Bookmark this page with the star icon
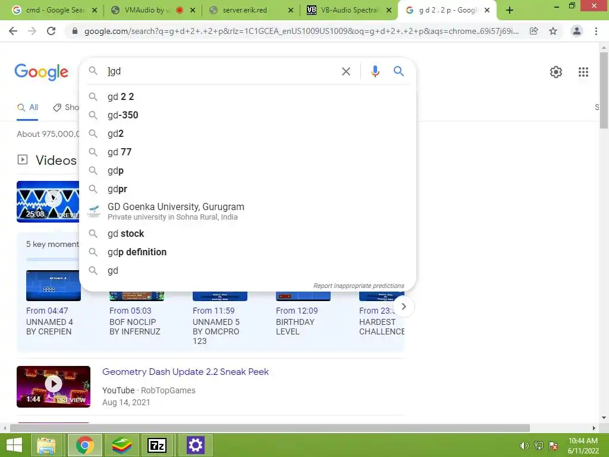This screenshot has height=457, width=609. point(553,31)
